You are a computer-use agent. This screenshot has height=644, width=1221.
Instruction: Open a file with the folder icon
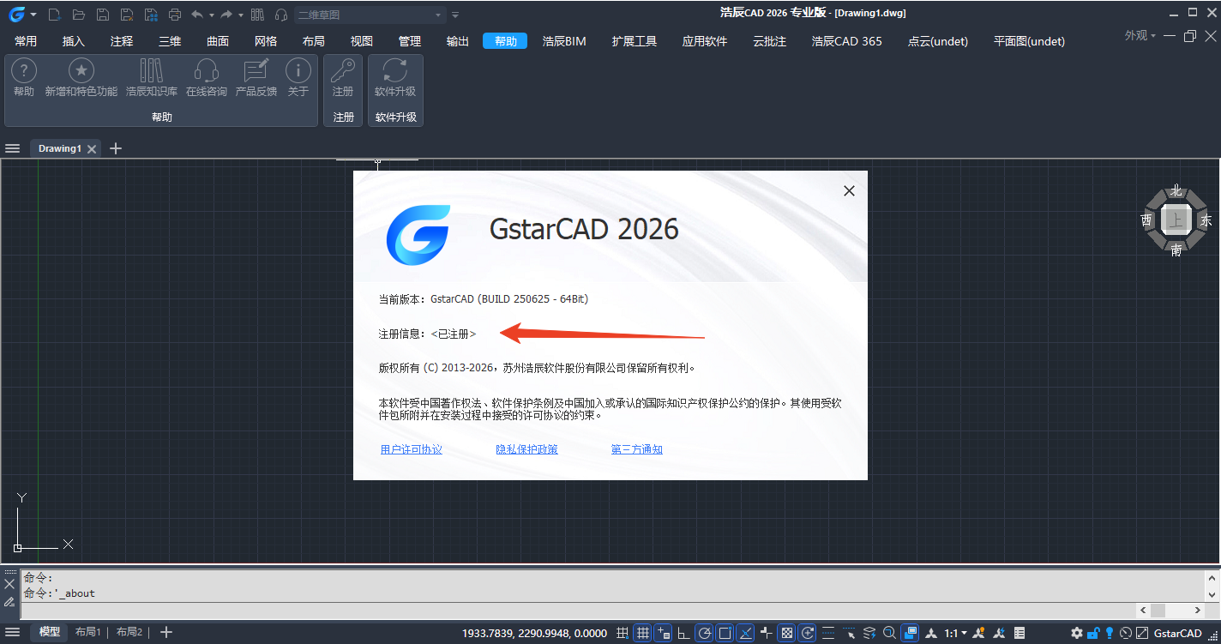[x=79, y=15]
